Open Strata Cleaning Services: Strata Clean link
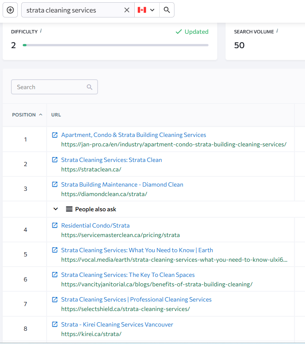This screenshot has height=344, width=305. 112,160
